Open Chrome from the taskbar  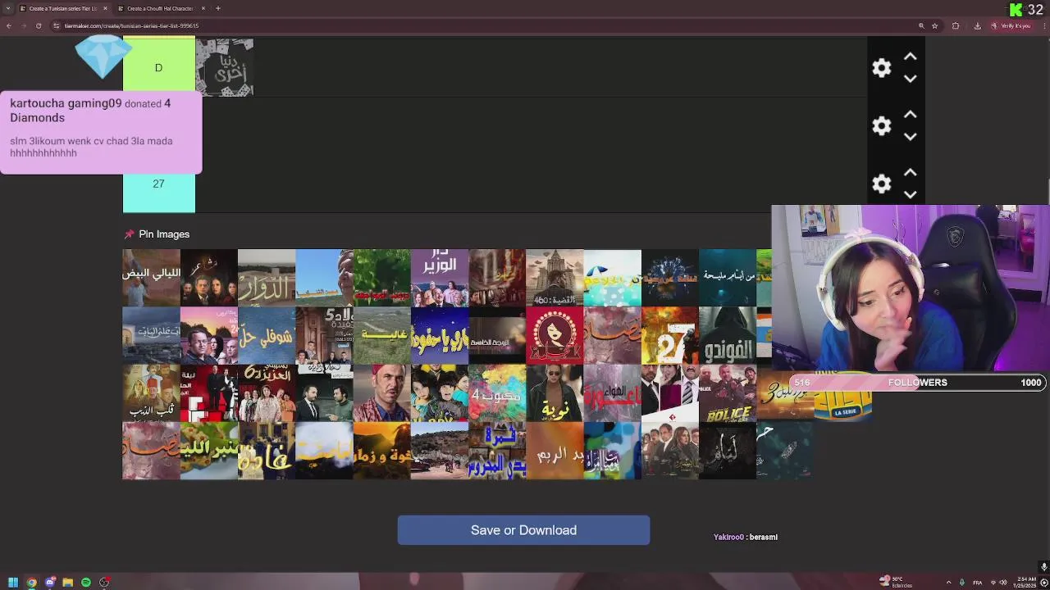click(31, 583)
